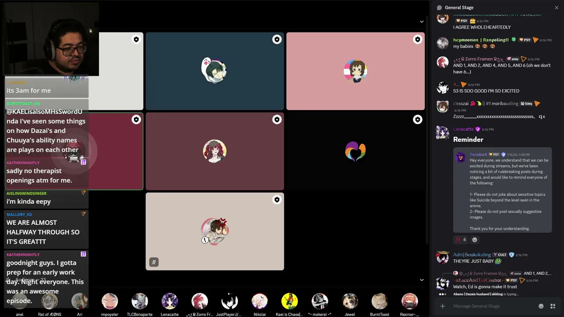This screenshot has width=564, height=317.
Task: Open JustPlayerJ's audience avatar
Action: (230, 301)
